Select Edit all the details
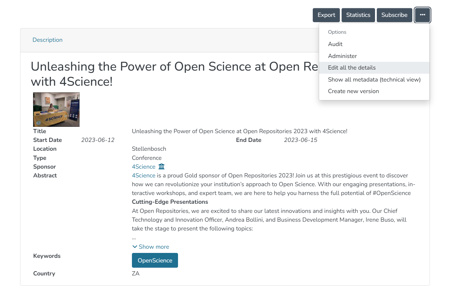The image size is (457, 287). [x=374, y=68]
